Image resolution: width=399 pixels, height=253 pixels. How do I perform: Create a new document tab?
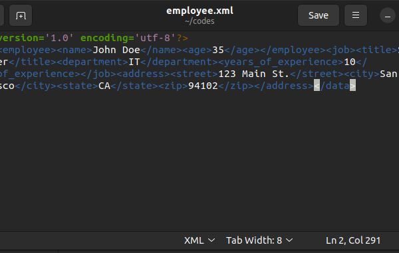click(x=21, y=15)
